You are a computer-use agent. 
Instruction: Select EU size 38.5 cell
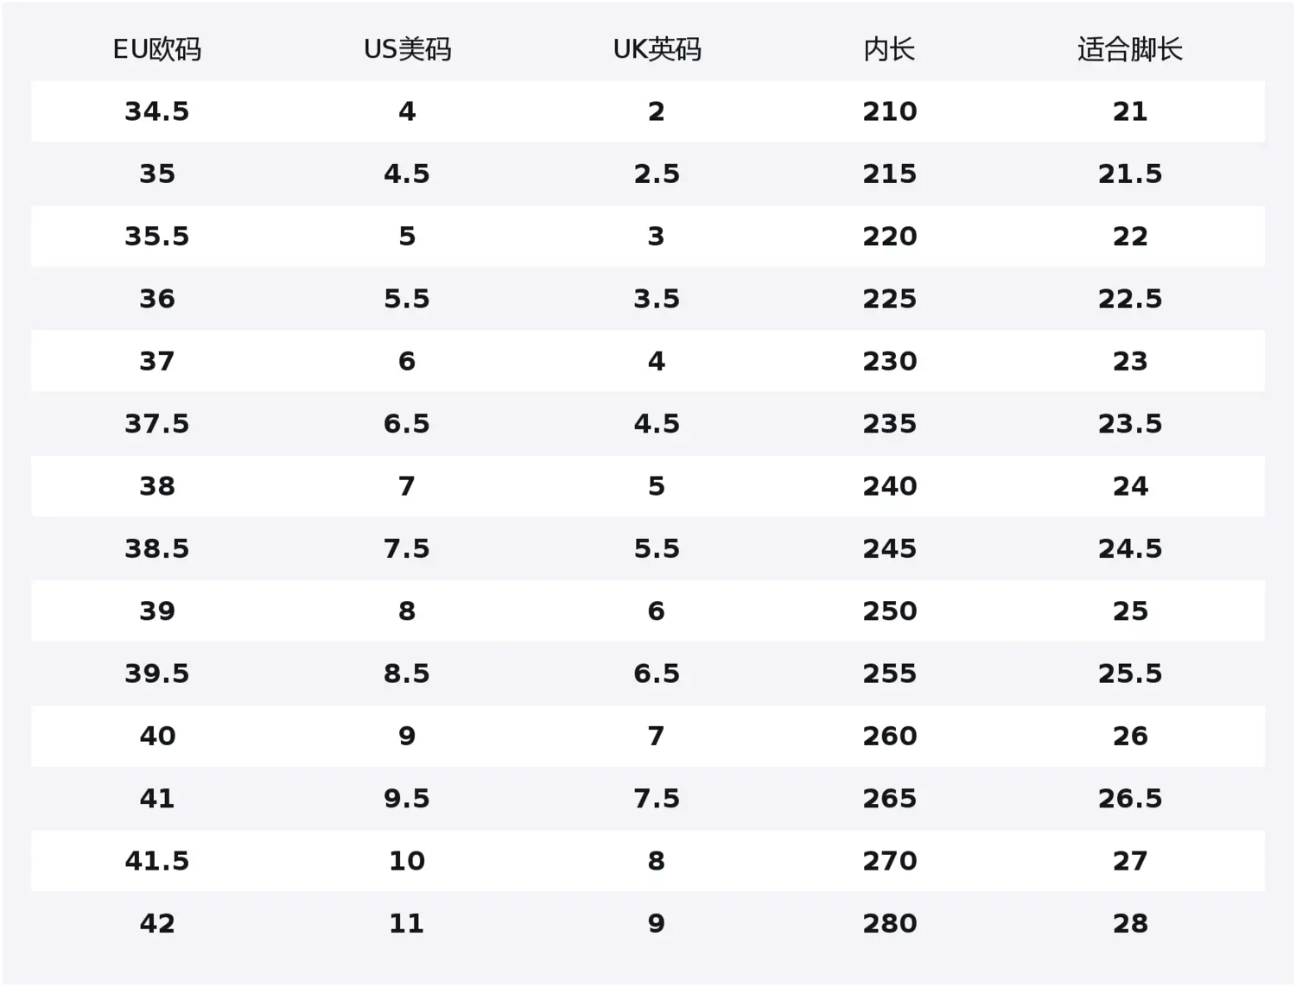point(157,548)
